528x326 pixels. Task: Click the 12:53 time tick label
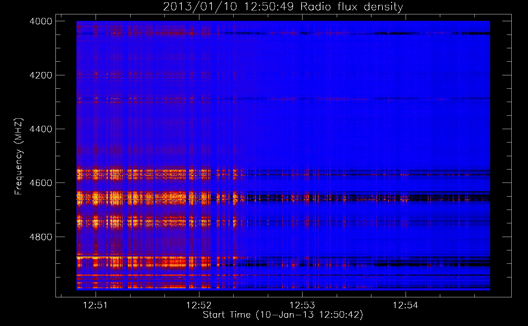pos(302,305)
